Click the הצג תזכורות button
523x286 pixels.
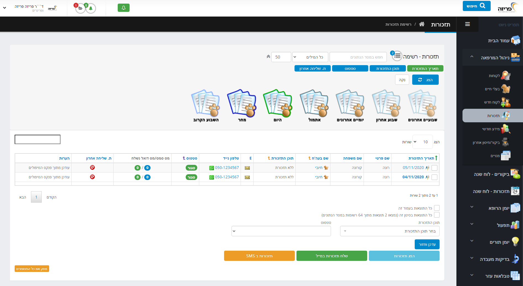pyautogui.click(x=404, y=256)
